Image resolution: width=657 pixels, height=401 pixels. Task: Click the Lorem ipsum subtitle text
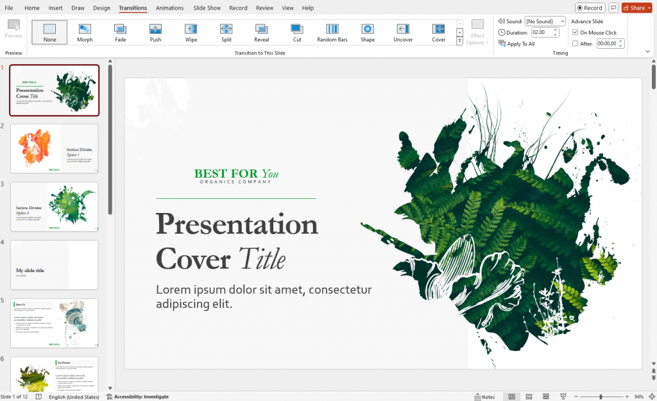(x=264, y=296)
